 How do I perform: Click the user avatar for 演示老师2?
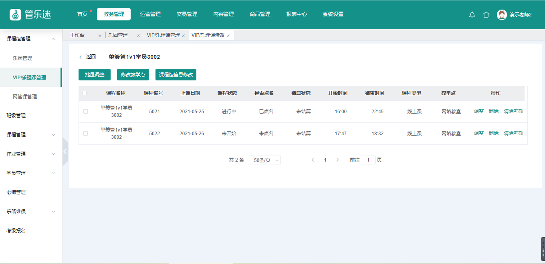point(502,15)
